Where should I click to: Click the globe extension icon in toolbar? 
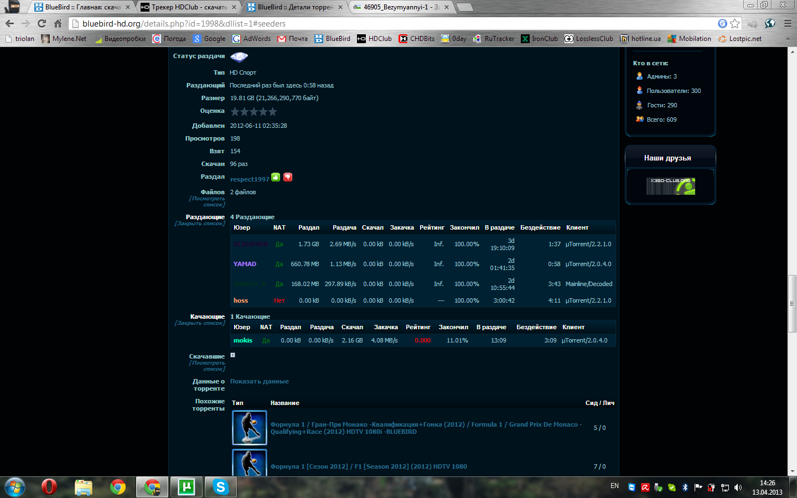(x=770, y=23)
